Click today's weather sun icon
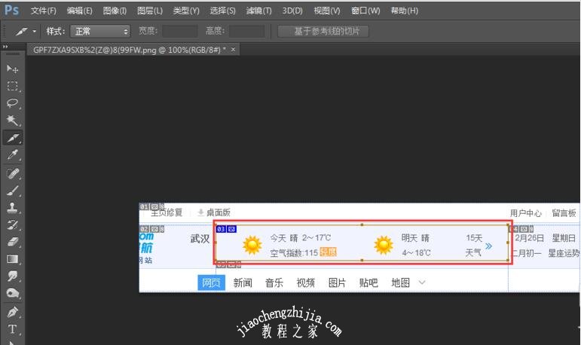581x345 pixels. pyautogui.click(x=252, y=245)
